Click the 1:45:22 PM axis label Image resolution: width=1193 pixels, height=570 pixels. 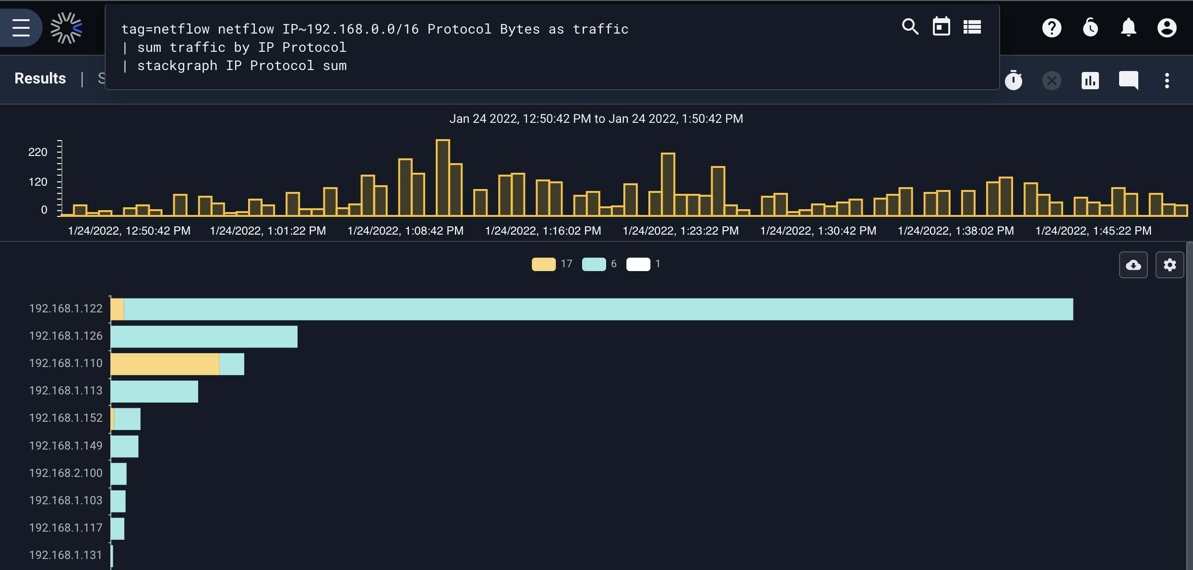point(1093,231)
